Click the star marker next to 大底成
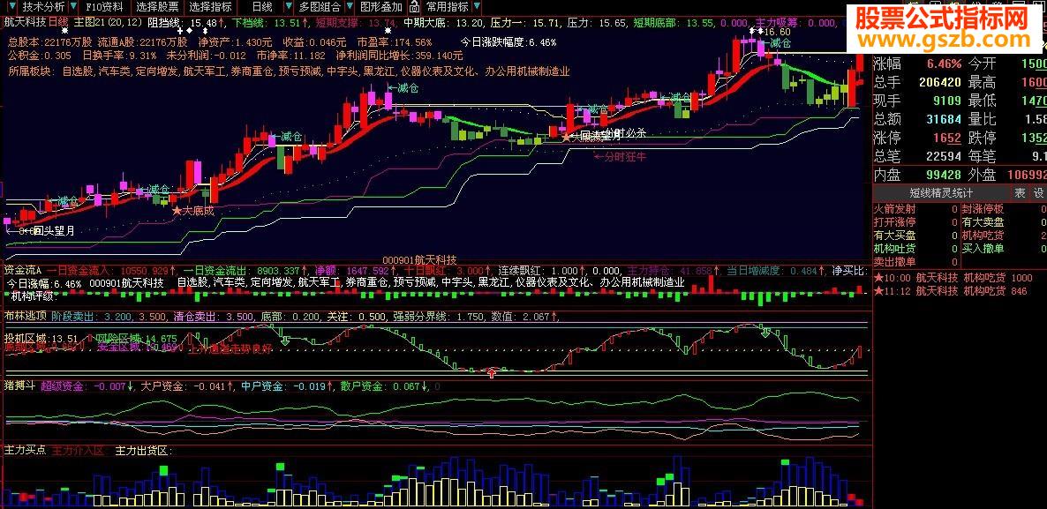The height and width of the screenshot is (509, 1047). tap(177, 210)
